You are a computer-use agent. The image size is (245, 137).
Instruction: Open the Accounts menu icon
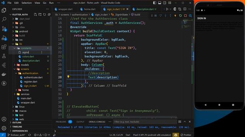4,119
